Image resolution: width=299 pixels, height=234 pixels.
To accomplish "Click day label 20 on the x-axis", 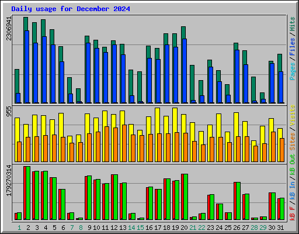I will point(184,228).
